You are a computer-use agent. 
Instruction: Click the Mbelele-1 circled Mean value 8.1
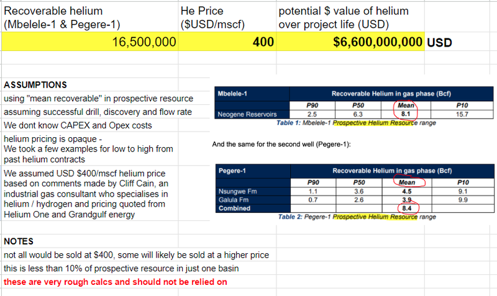click(406, 114)
